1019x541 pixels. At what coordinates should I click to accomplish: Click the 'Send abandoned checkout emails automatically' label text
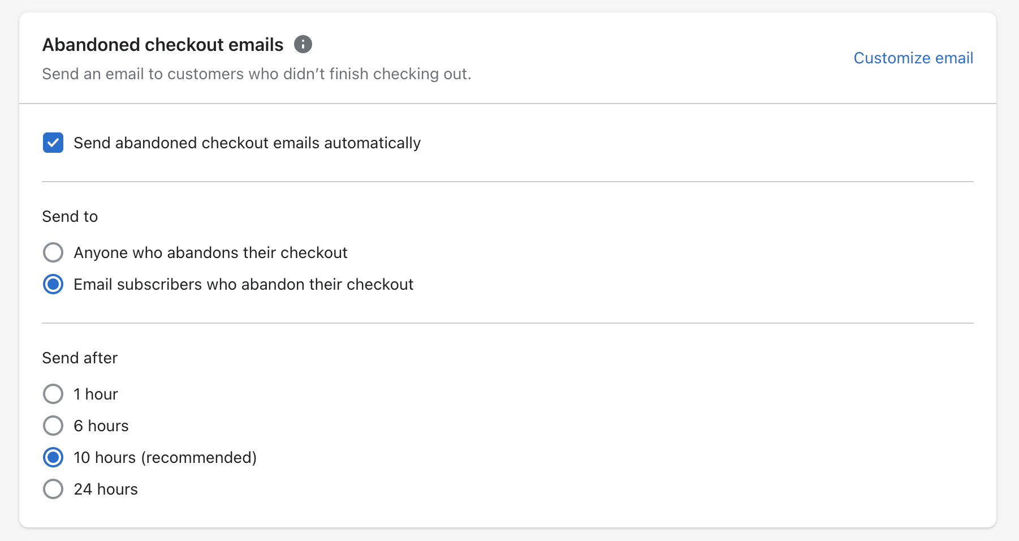pyautogui.click(x=247, y=143)
